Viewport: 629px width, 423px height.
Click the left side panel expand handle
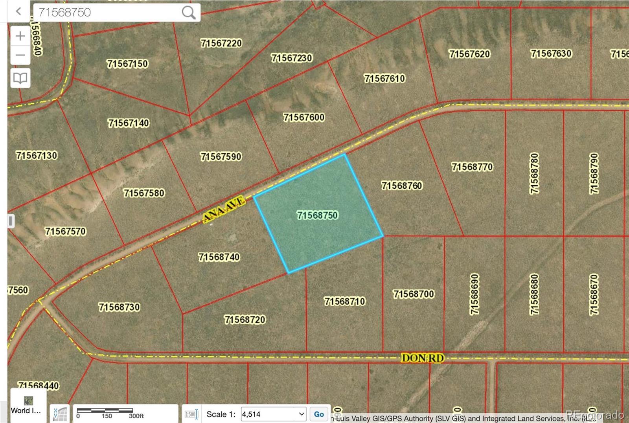pyautogui.click(x=11, y=221)
